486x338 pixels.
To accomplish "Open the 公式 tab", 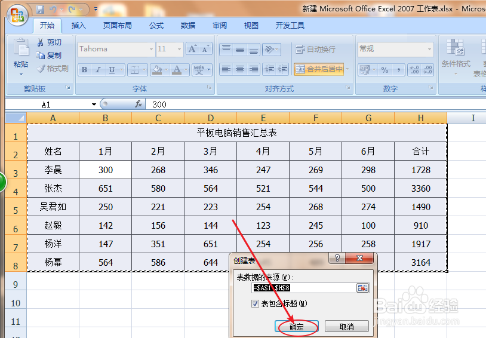I will coord(156,26).
